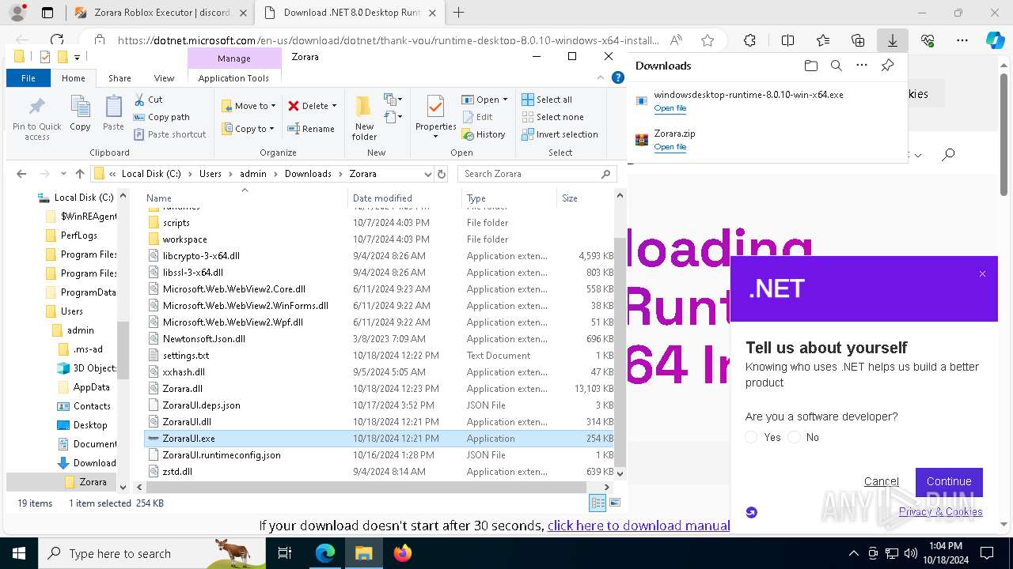Refresh the Zorara folder view
Image resolution: width=1013 pixels, height=569 pixels.
(442, 174)
